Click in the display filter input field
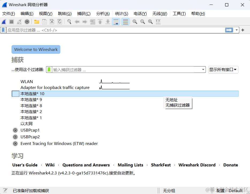Viewport: 250px width, 194px height. coord(115,30)
